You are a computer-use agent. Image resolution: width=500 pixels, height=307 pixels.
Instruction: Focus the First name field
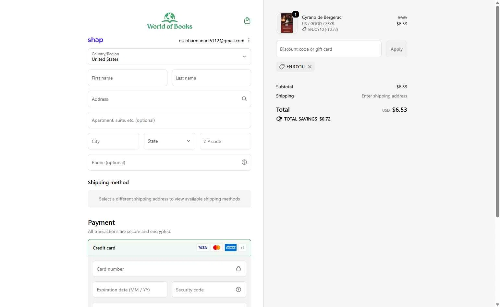(x=128, y=78)
